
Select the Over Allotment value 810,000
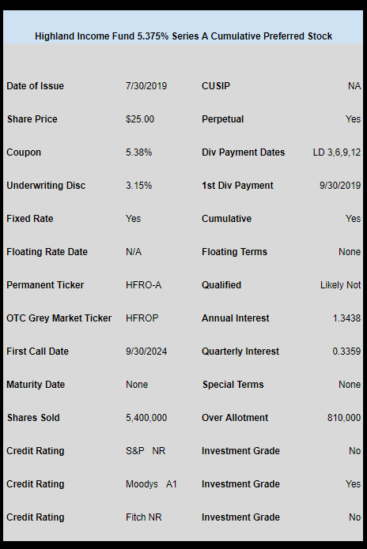click(x=344, y=418)
